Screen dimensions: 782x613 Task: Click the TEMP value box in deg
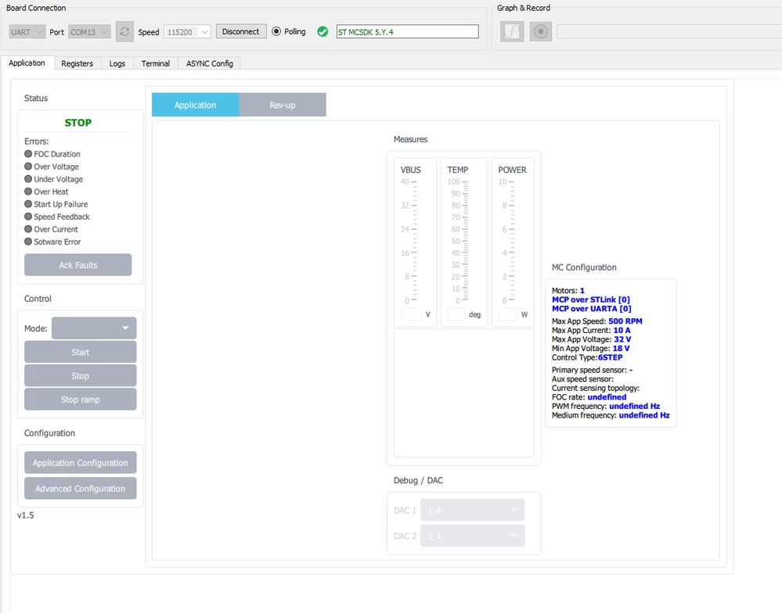pyautogui.click(x=456, y=314)
